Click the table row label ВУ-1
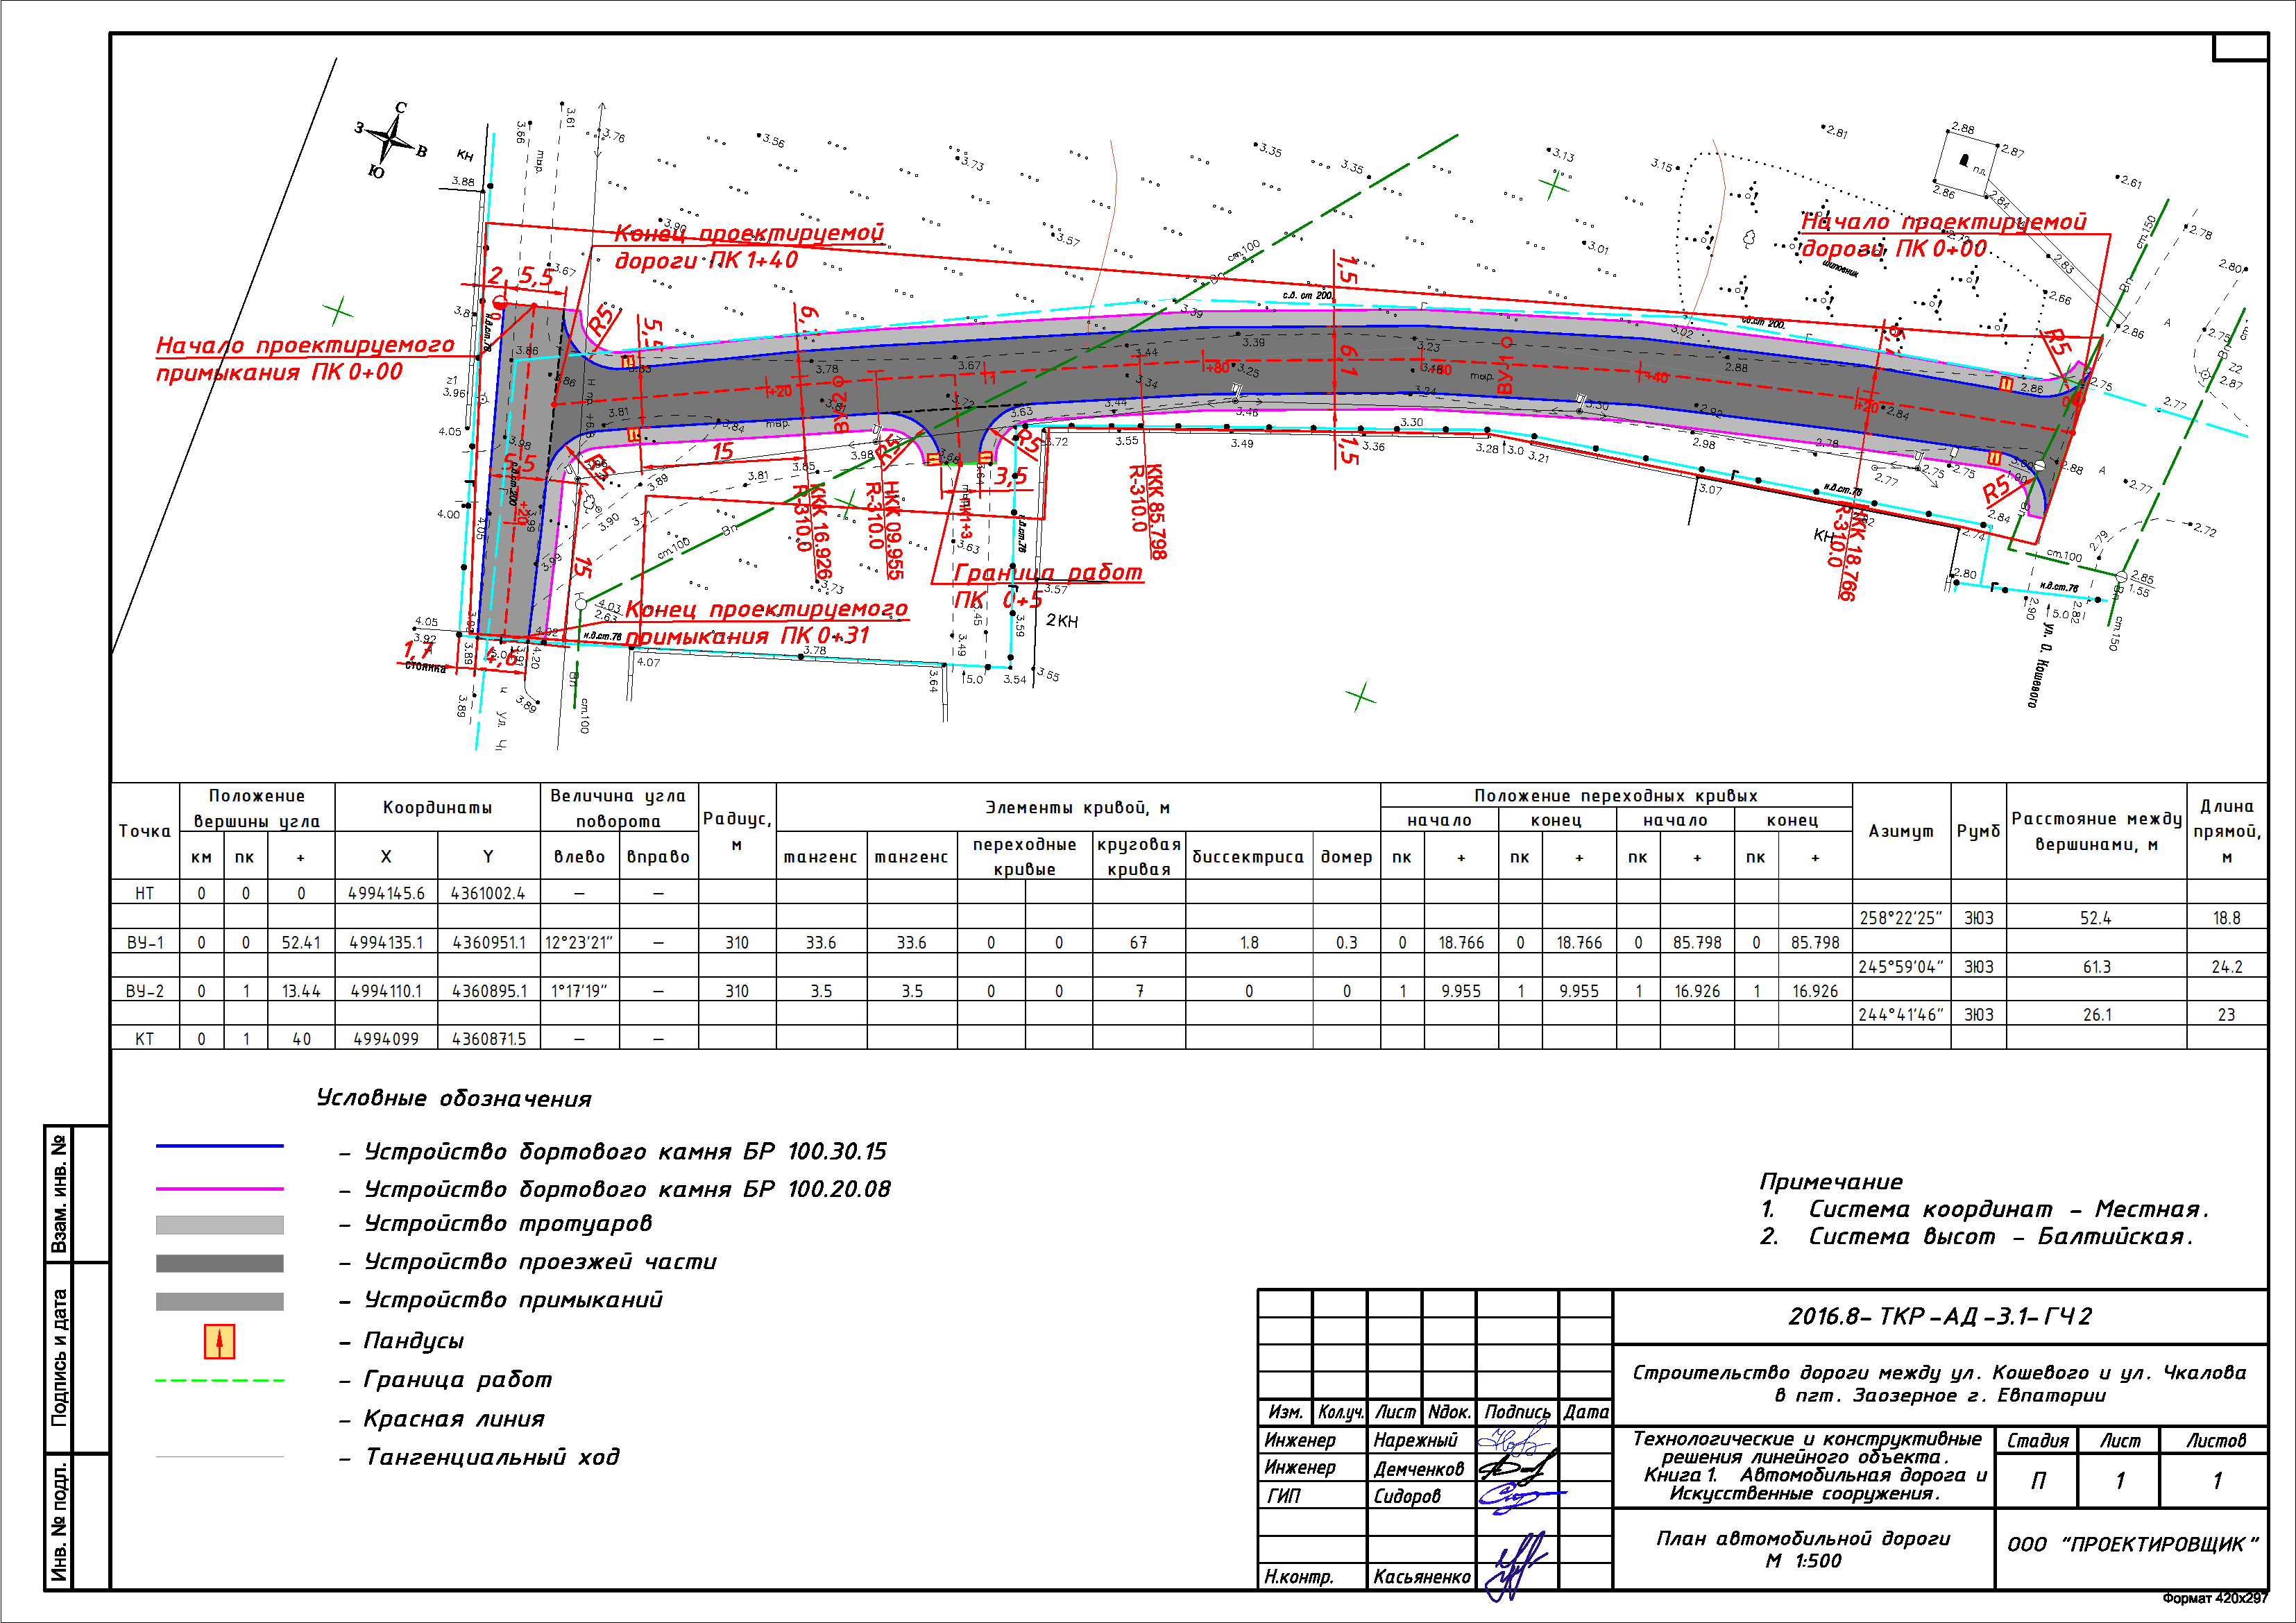 click(145, 942)
